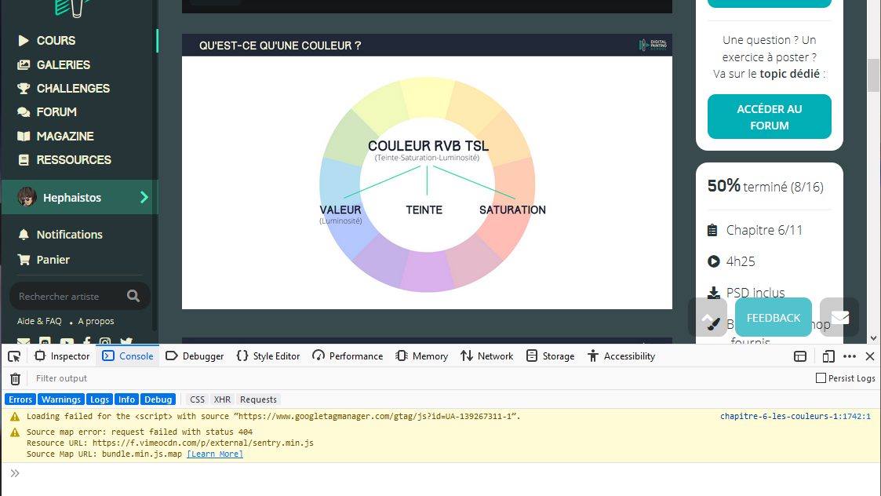Toggle the Warnings filter in the console
Image resolution: width=881 pixels, height=496 pixels.
click(60, 399)
